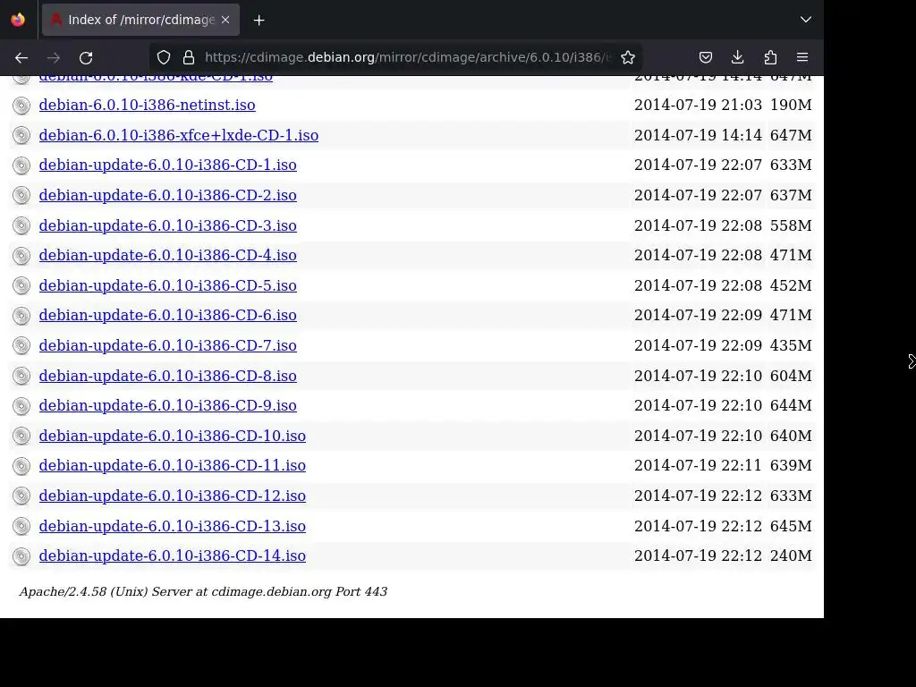Open debian-update-6.0.10-i386-CD-12.iso link

point(173,496)
